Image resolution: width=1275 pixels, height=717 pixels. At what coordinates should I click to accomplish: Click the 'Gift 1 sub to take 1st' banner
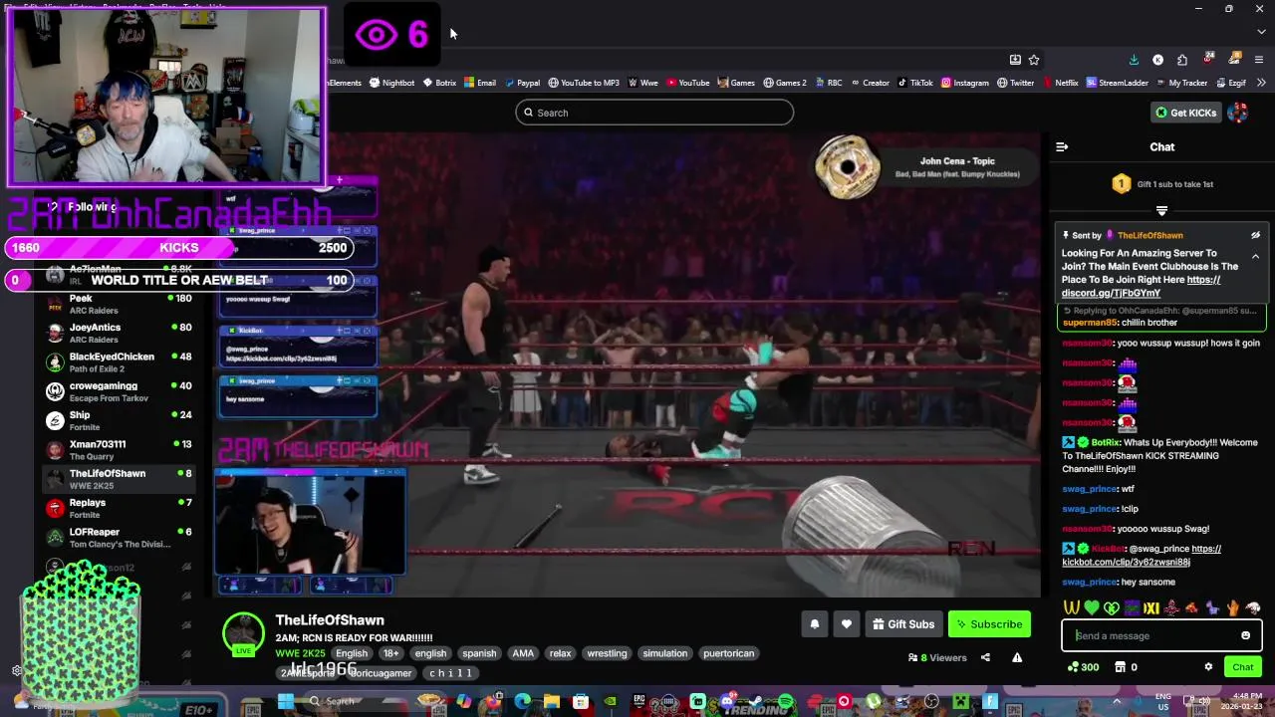click(1161, 184)
